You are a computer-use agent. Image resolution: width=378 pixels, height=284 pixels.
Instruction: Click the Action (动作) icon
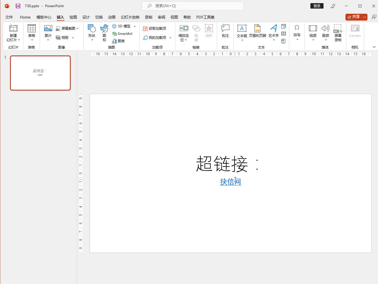[209, 28]
